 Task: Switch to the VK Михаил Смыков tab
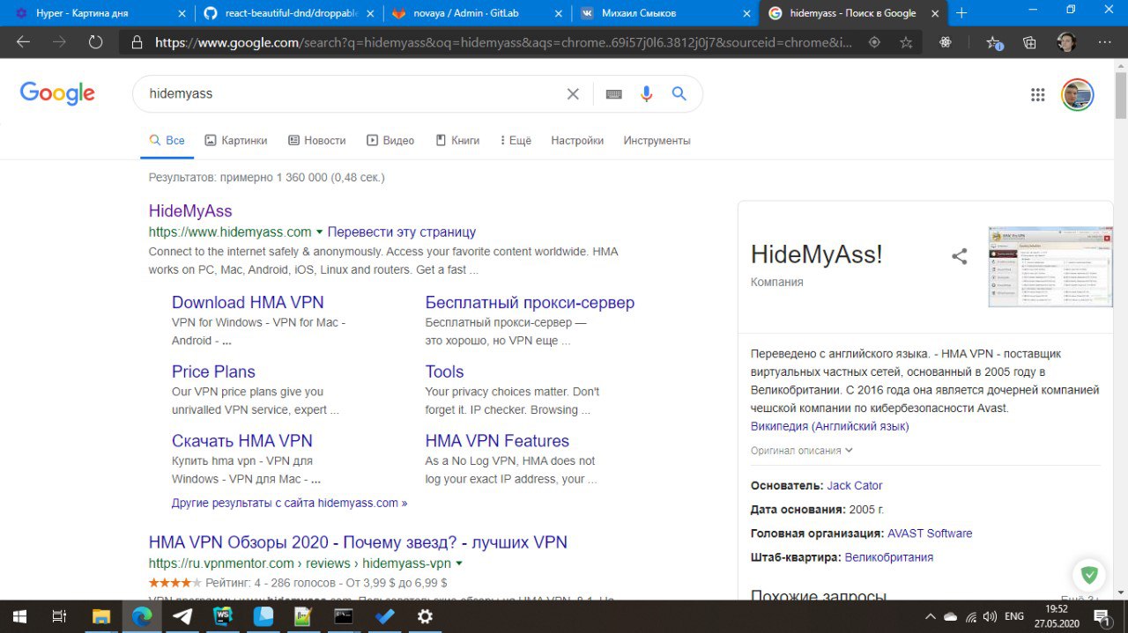pyautogui.click(x=665, y=13)
